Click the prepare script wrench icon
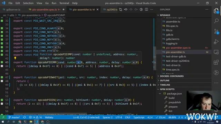Viewport: 221px width, 124px height. coord(166,107)
